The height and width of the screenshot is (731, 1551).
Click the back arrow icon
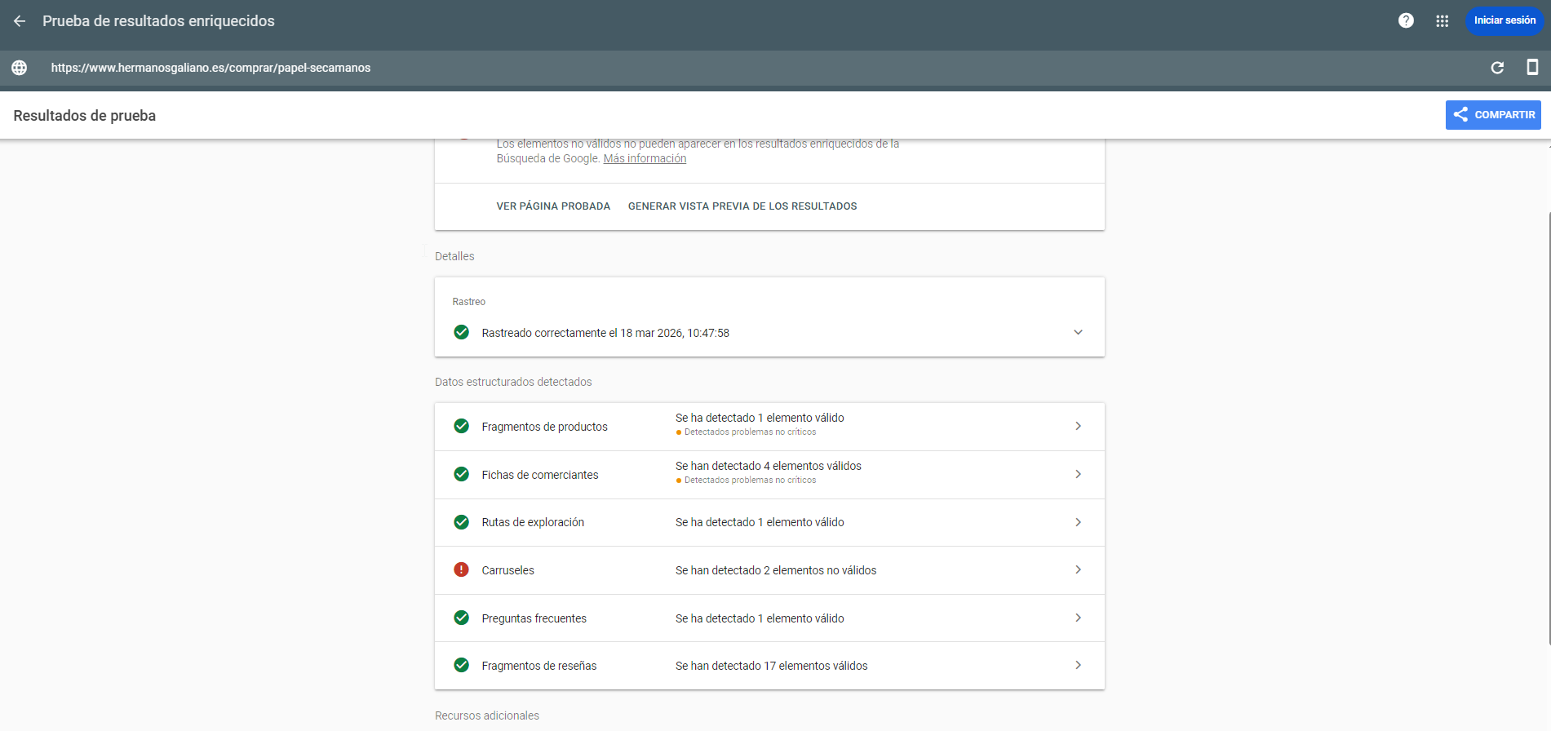(20, 21)
